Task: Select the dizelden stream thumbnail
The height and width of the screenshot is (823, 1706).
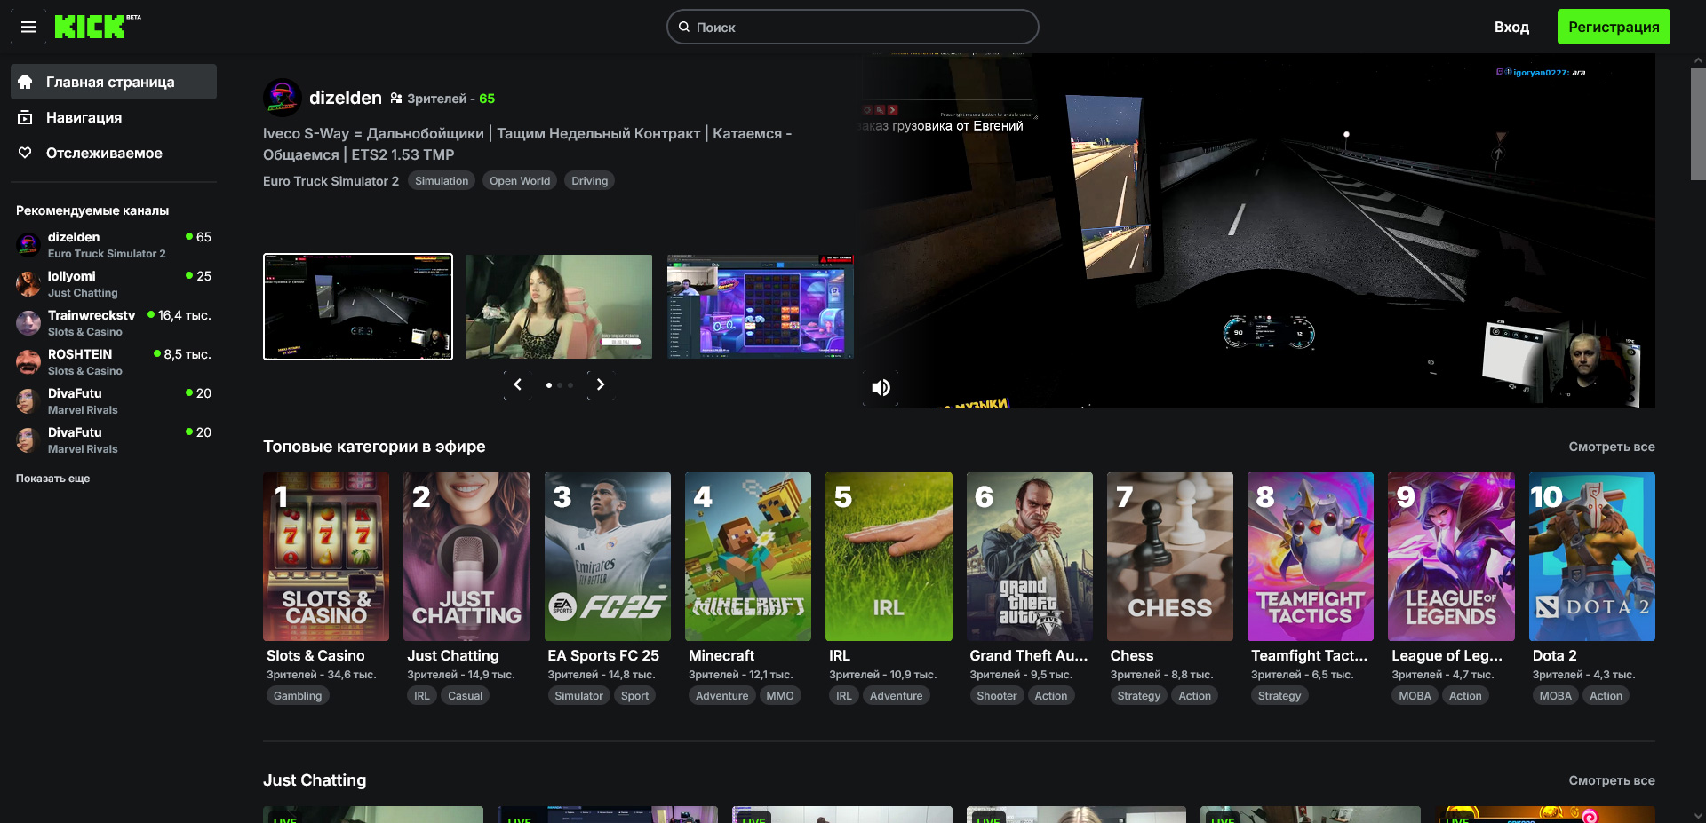Action: tap(358, 306)
